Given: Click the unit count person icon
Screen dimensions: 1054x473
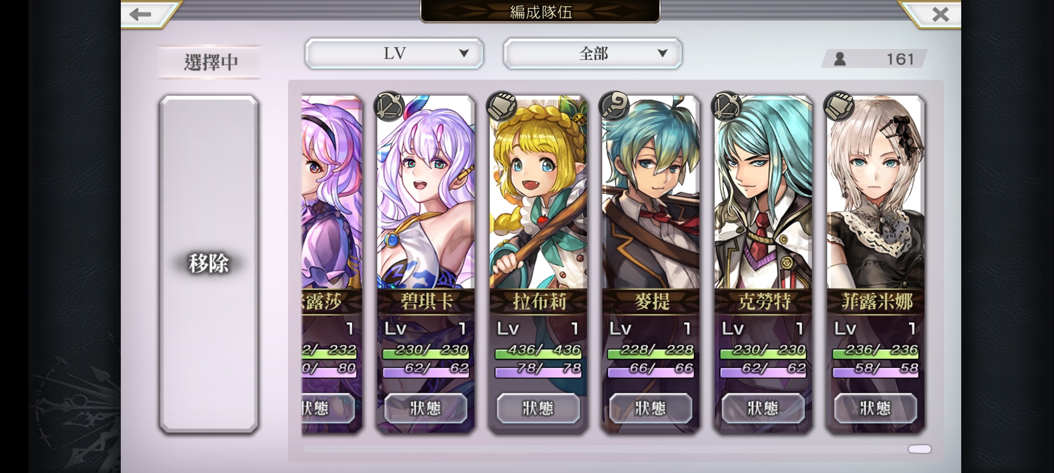Looking at the screenshot, I should pos(840,59).
